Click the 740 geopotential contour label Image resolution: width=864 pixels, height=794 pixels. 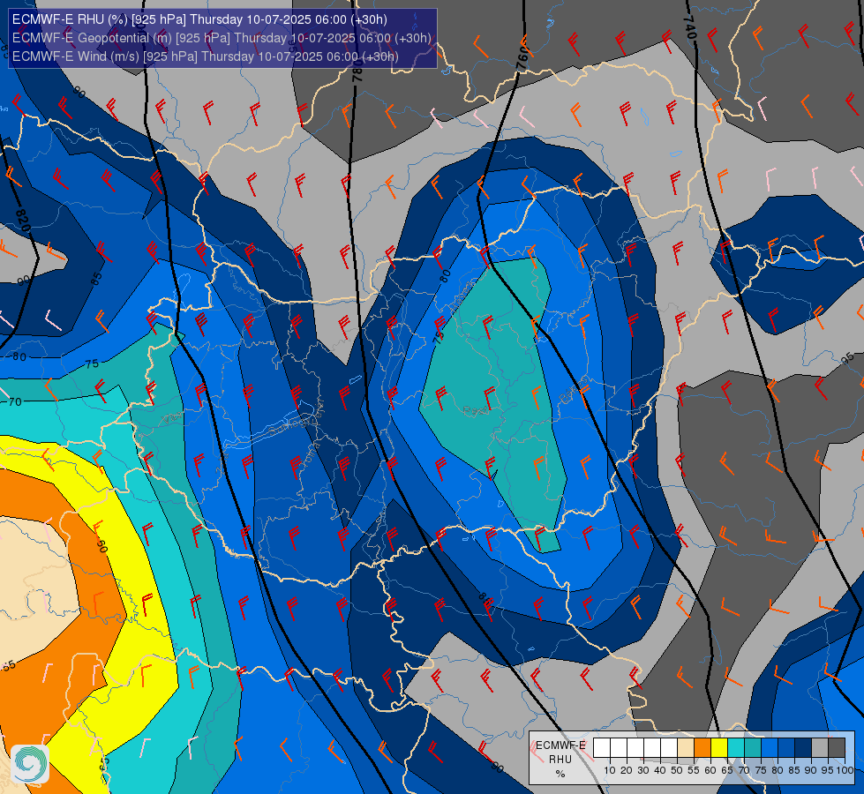(689, 26)
